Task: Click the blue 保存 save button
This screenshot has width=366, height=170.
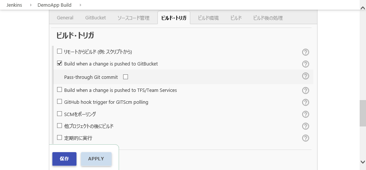Action: (x=64, y=158)
